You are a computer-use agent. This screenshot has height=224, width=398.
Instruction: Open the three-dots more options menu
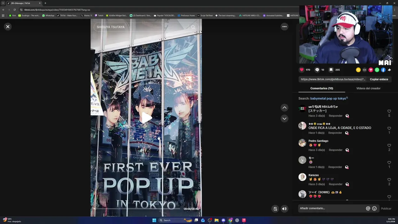[284, 27]
